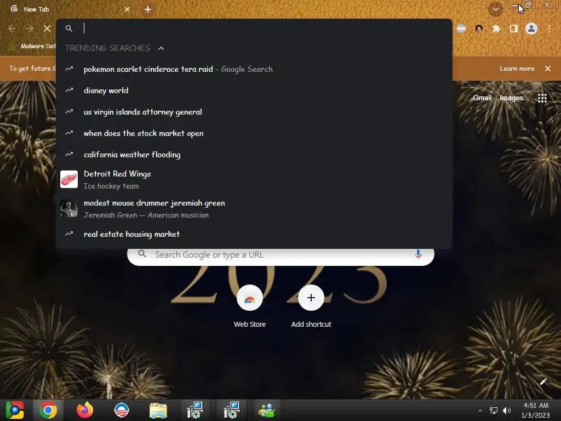561x421 pixels.
Task: Dismiss the info bar notification
Action: click(548, 69)
